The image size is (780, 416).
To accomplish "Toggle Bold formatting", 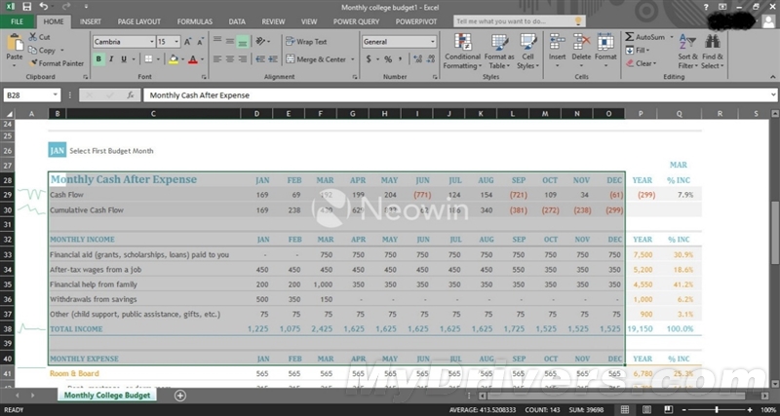I will pyautogui.click(x=99, y=59).
